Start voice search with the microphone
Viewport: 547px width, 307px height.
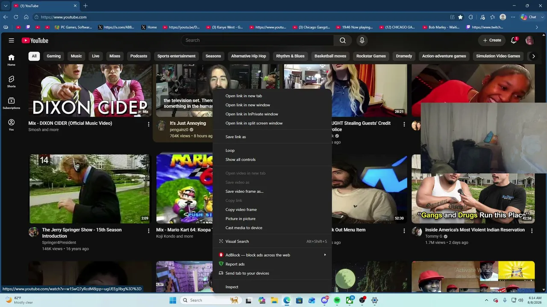[x=362, y=40]
